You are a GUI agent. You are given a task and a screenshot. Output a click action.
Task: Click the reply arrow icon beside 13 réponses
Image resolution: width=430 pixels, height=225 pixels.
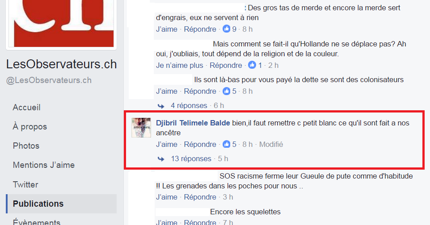(x=161, y=159)
